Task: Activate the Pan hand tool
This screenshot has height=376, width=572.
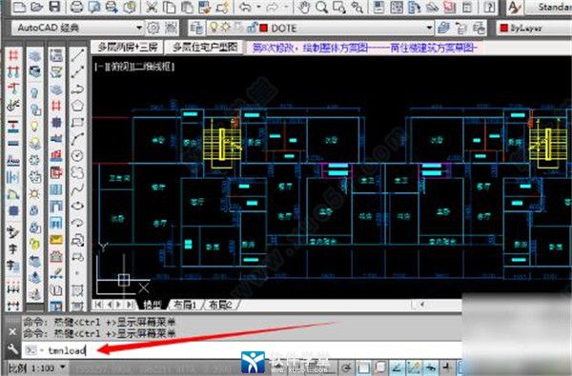Action: tap(304, 8)
